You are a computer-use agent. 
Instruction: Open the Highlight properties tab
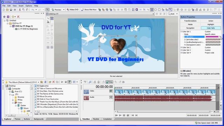pos(211,24)
